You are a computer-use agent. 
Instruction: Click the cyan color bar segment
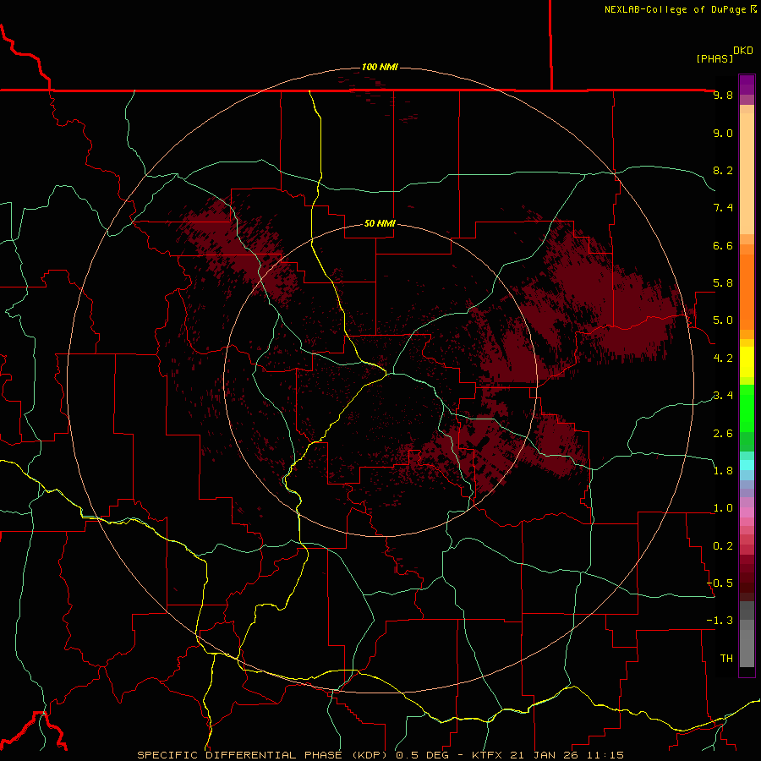tap(747, 465)
